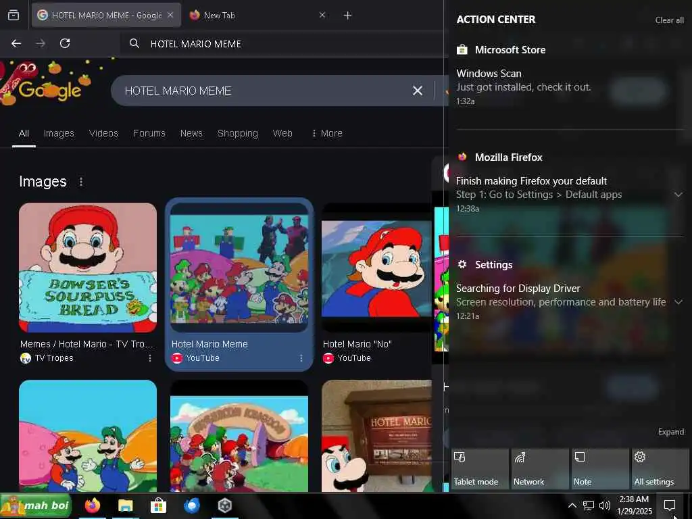Open options dots beside Images heading
Viewport: 692px width, 519px height.
point(81,182)
